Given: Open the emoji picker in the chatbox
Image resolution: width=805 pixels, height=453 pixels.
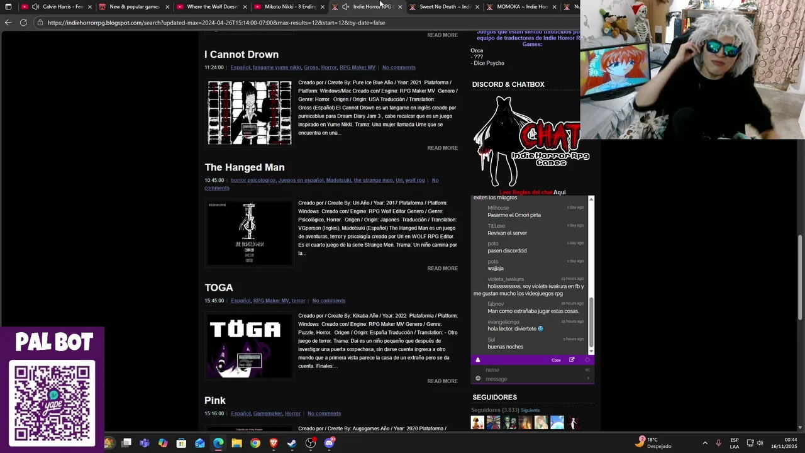Looking at the screenshot, I should click(x=478, y=379).
